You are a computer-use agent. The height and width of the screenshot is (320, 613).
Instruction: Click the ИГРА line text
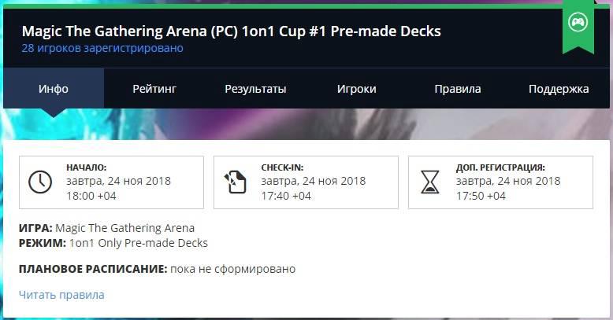tap(106, 228)
